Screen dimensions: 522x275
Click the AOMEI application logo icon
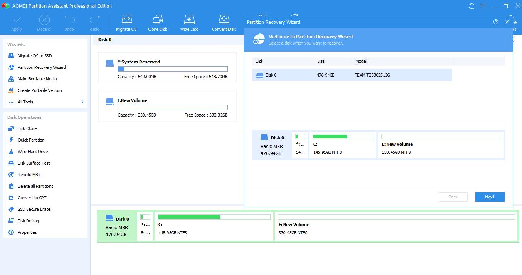click(x=5, y=6)
